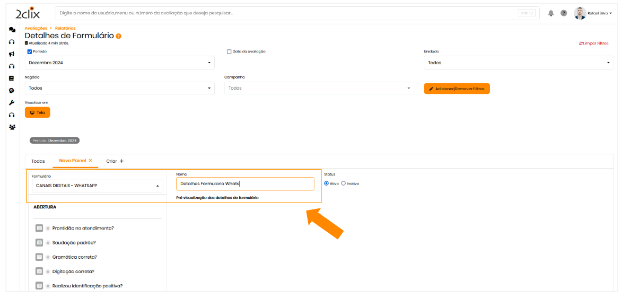The image size is (621, 298).
Task: Open the users group sidebar icon
Action: coord(12,127)
